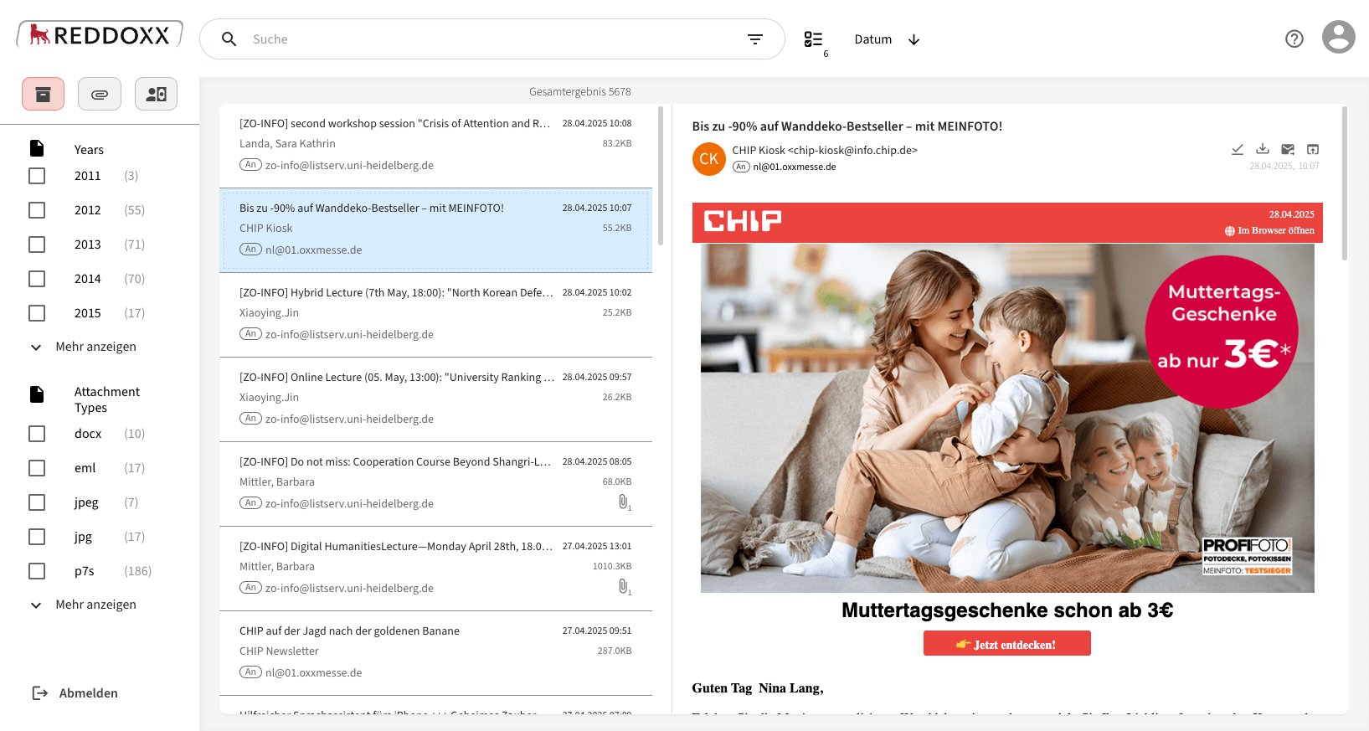The image size is (1369, 731).
Task: Click the attachment clip on the Digital Humanities mail
Action: click(624, 587)
